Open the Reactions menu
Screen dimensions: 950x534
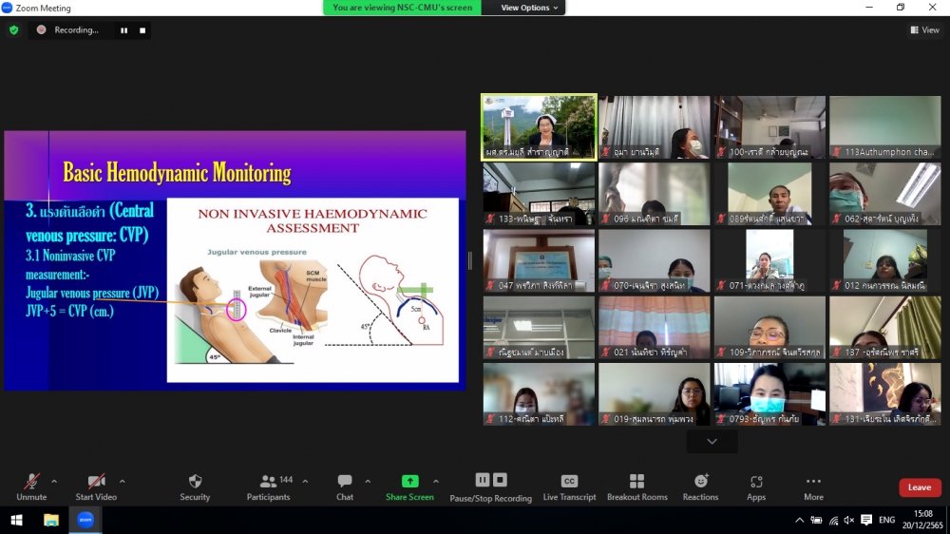point(700,486)
